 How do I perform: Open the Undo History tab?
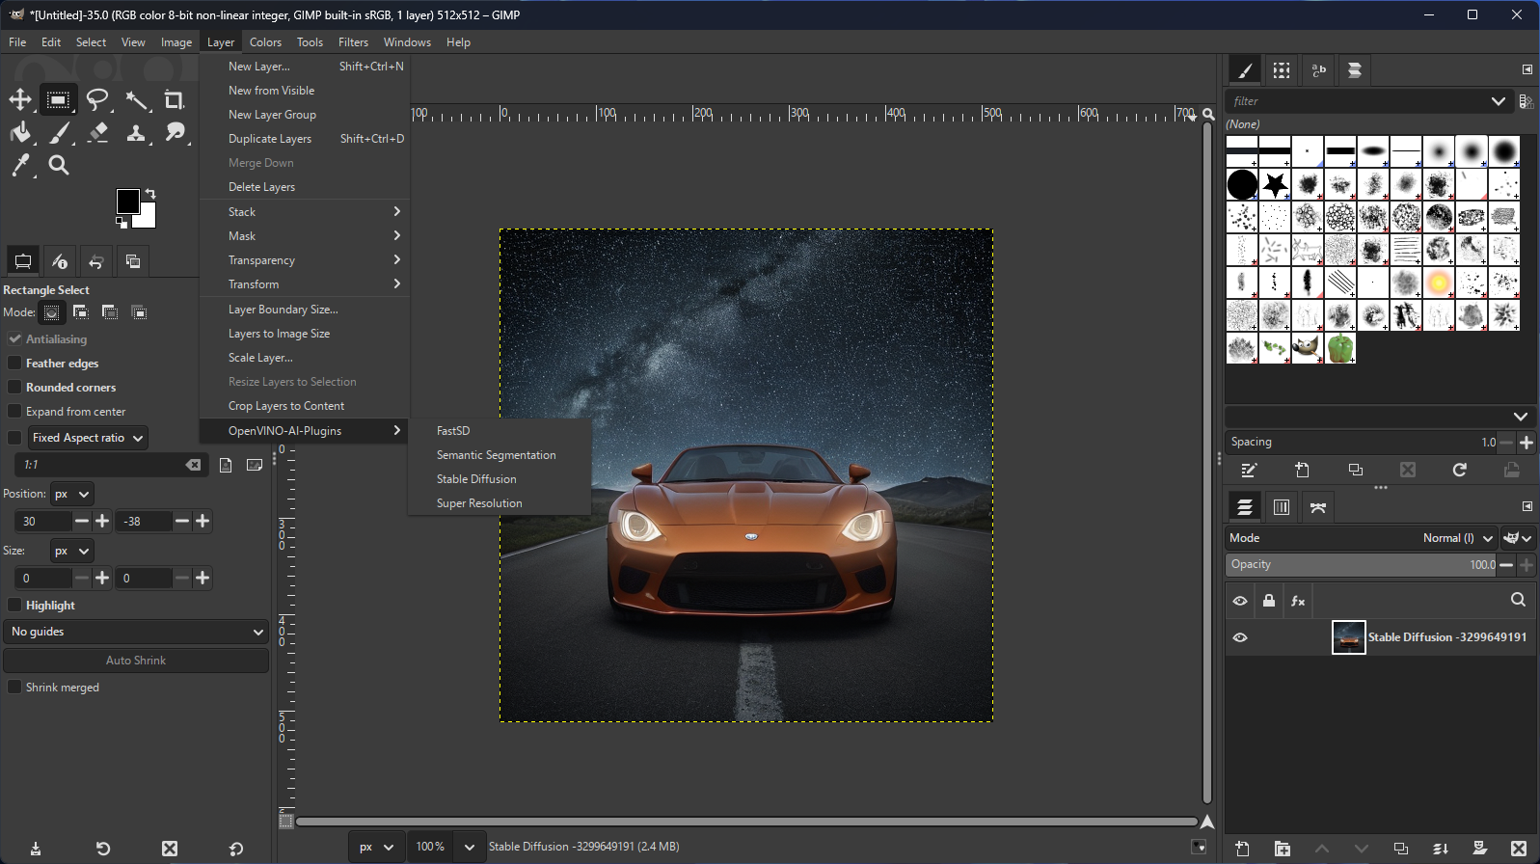point(96,261)
